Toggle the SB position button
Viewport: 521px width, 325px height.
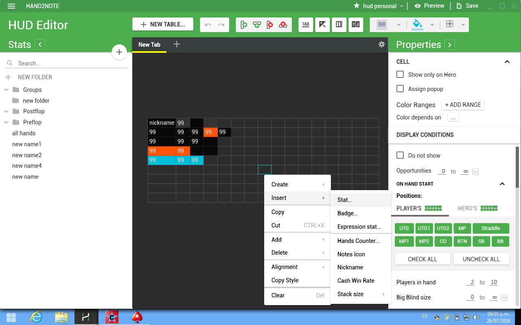click(x=481, y=241)
